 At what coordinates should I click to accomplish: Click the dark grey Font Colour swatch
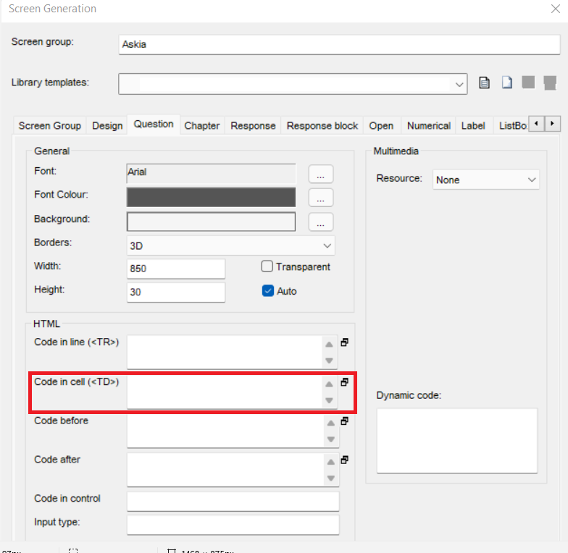click(x=211, y=197)
